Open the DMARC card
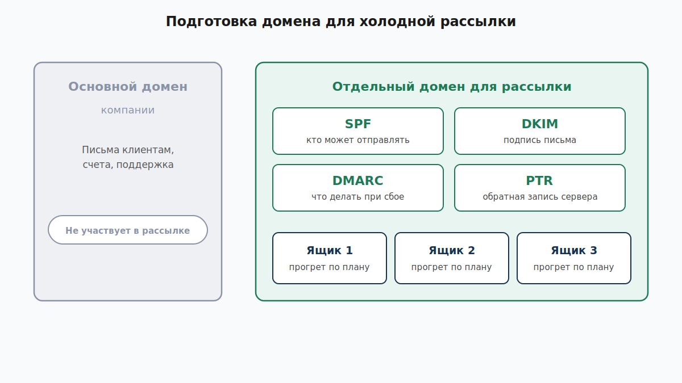This screenshot has height=383, width=682. coord(358,188)
